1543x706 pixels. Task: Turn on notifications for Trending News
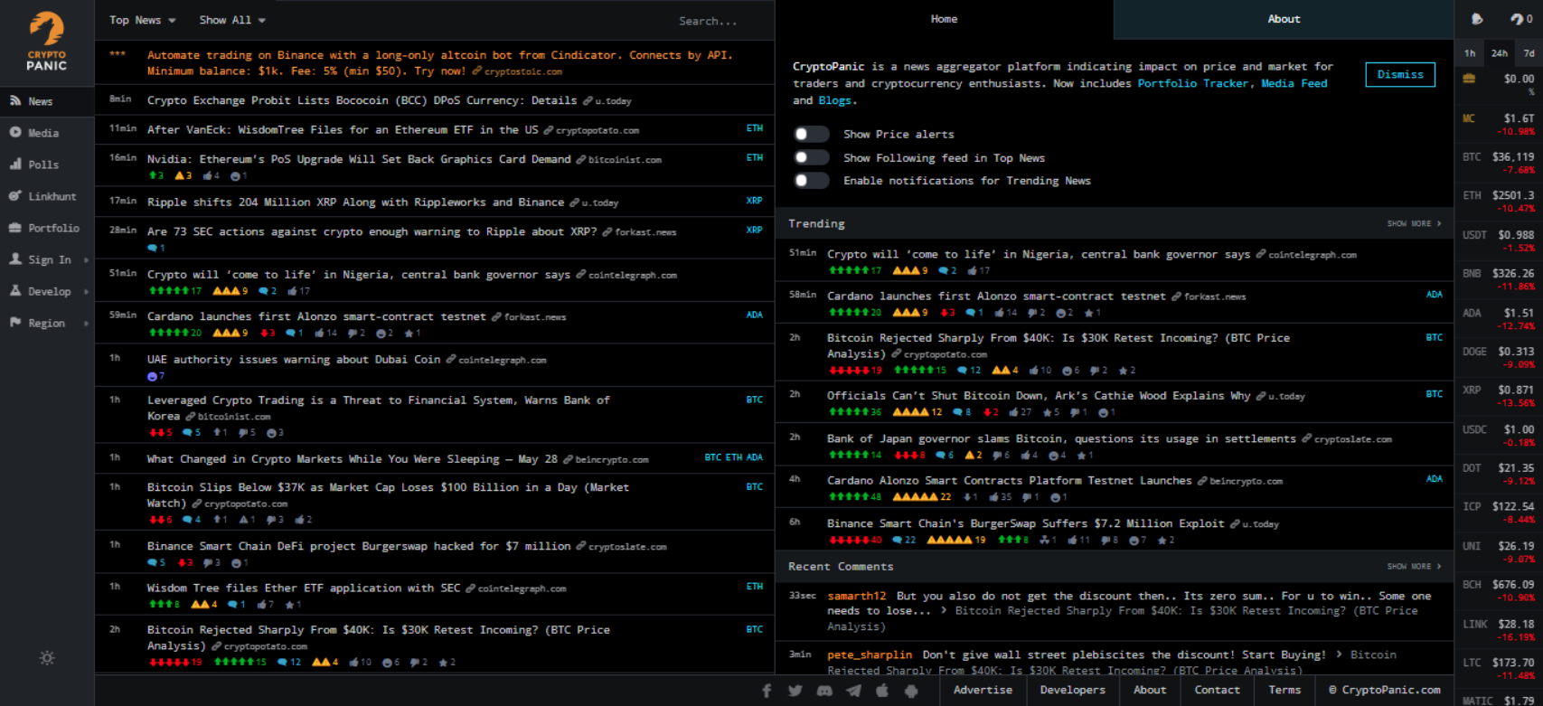pos(811,181)
